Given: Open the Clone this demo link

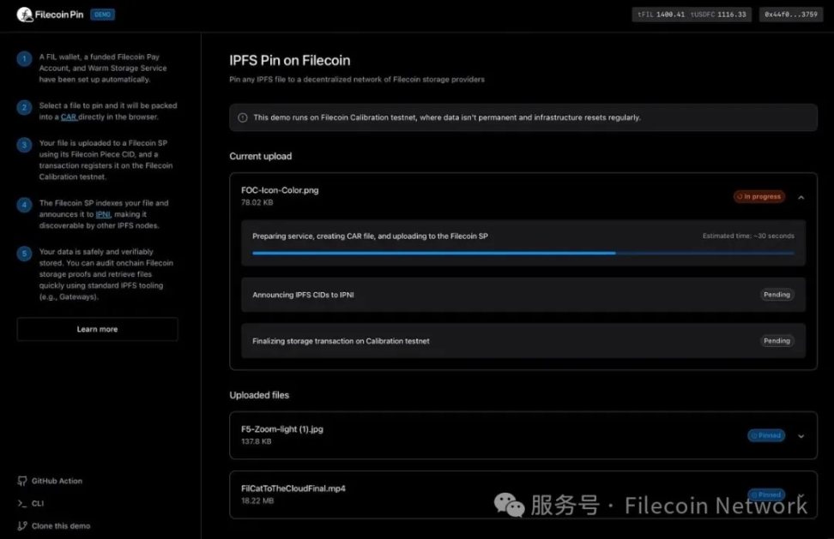Looking at the screenshot, I should 60,526.
